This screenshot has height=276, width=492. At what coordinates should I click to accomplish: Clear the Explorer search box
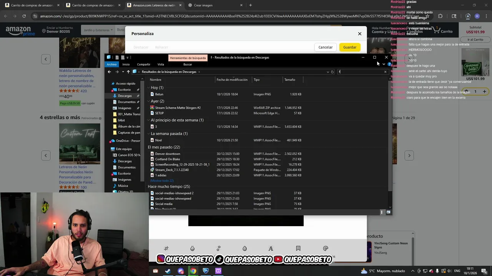click(385, 72)
